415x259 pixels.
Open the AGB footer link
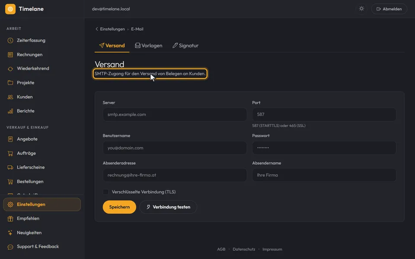pyautogui.click(x=221, y=249)
